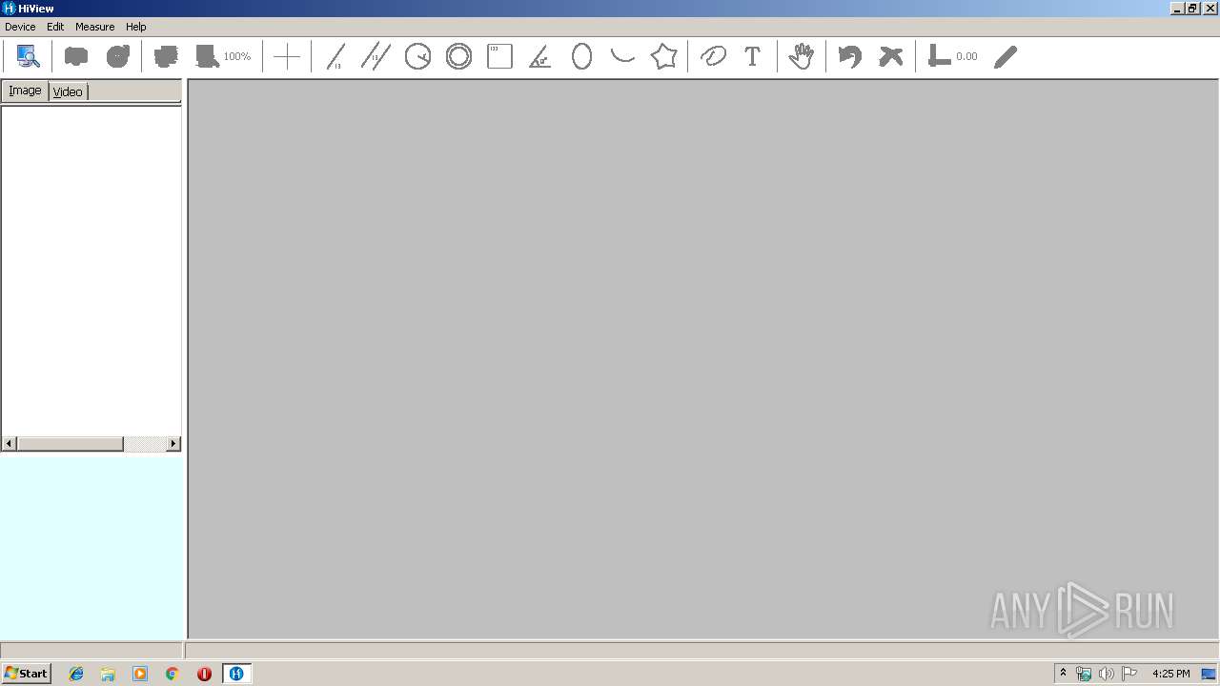This screenshot has width=1220, height=686.
Task: Select the parallel lines measure tool
Action: 376,56
